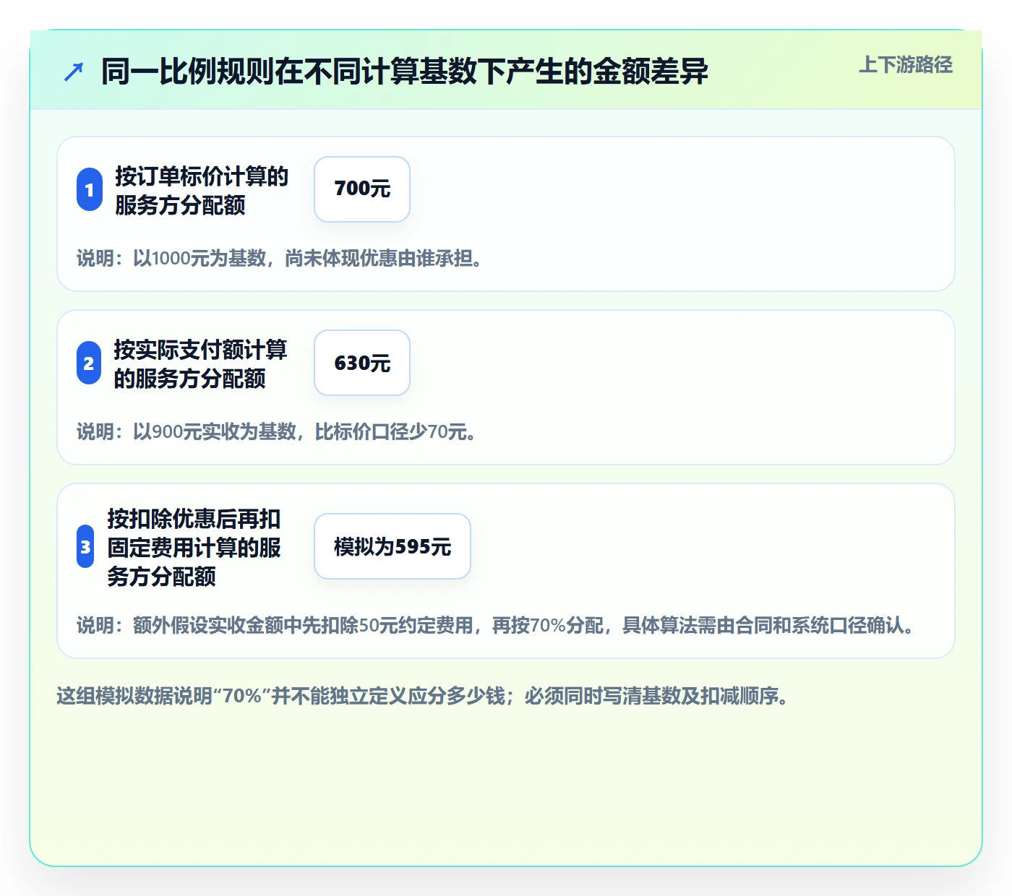Click the number 3 step badge
1012x896 pixels.
coord(85,546)
